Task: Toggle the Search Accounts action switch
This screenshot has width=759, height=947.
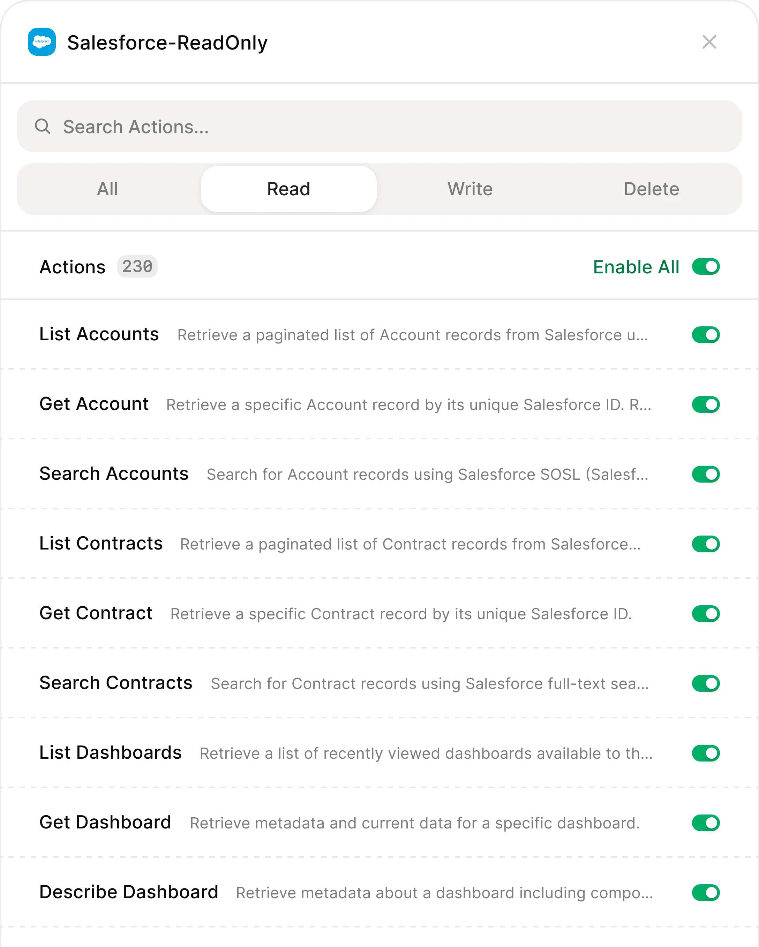Action: pyautogui.click(x=706, y=475)
